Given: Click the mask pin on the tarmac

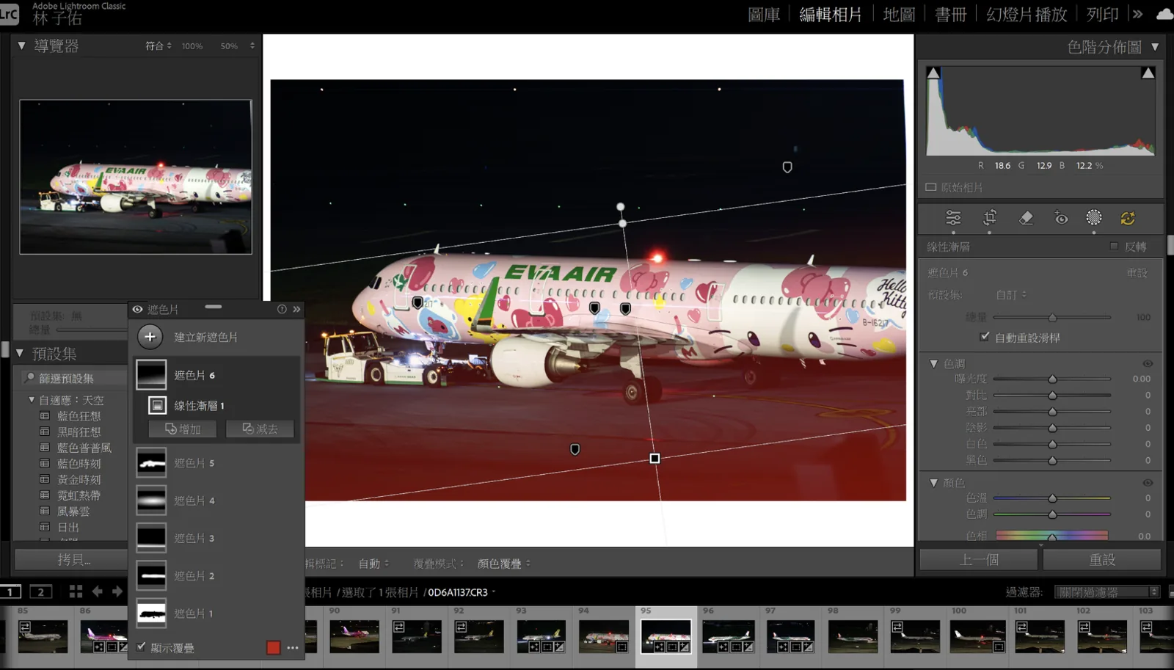Looking at the screenshot, I should point(575,449).
